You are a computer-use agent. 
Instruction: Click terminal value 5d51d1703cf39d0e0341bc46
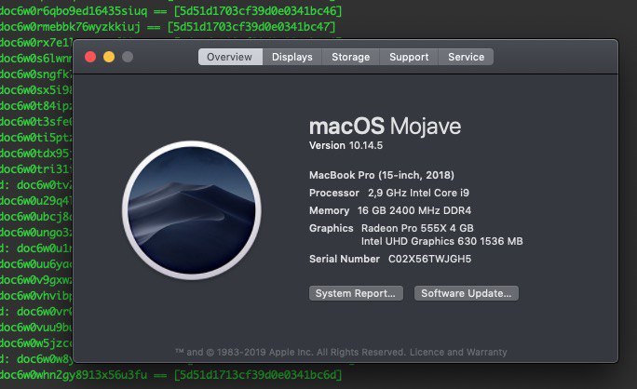pyautogui.click(x=258, y=11)
